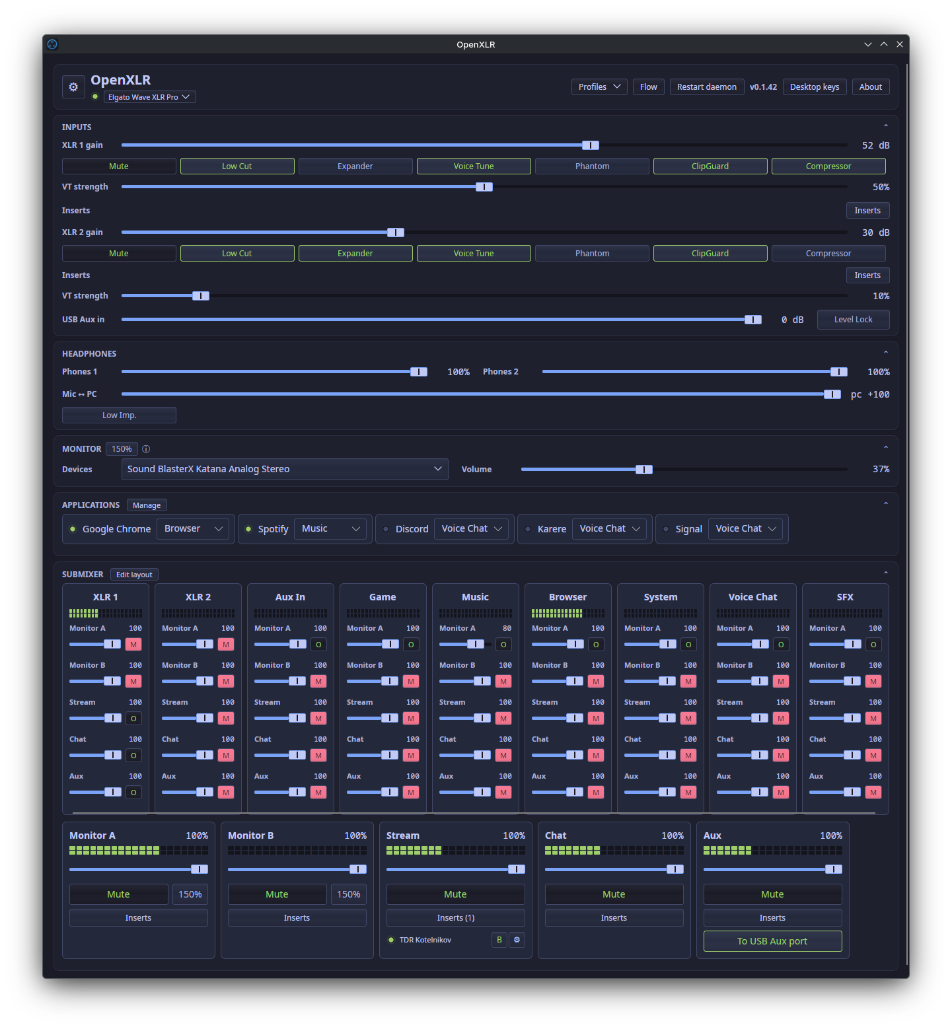
Task: Click Restart daemon
Action: coord(707,87)
